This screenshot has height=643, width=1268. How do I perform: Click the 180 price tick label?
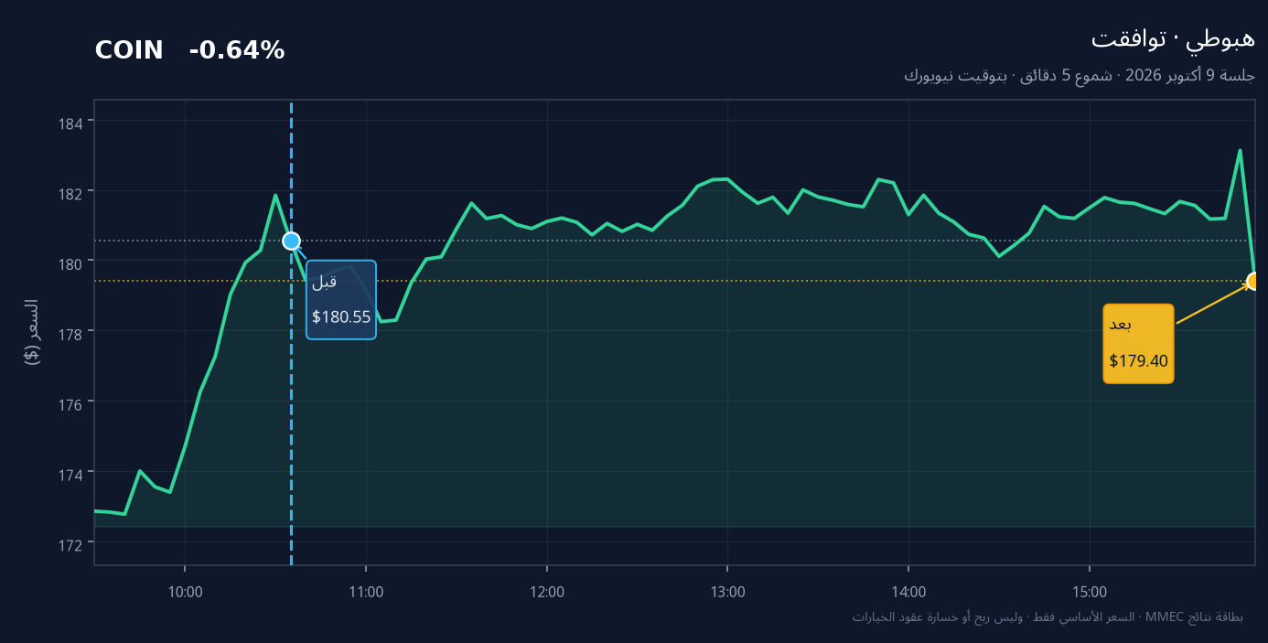point(70,263)
